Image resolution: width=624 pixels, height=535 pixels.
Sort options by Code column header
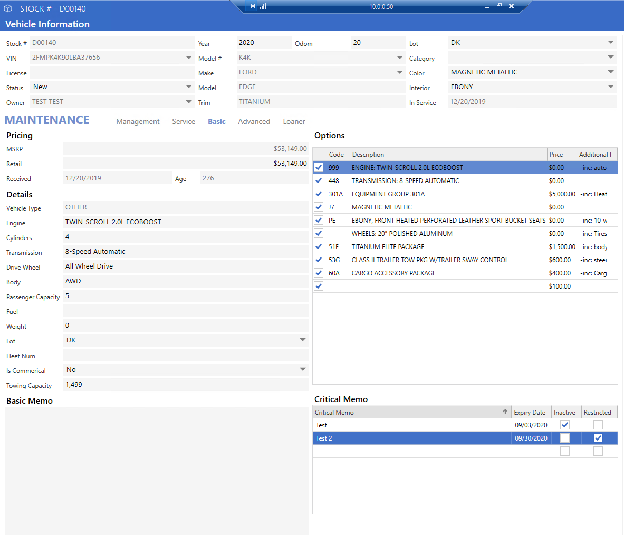(x=338, y=155)
